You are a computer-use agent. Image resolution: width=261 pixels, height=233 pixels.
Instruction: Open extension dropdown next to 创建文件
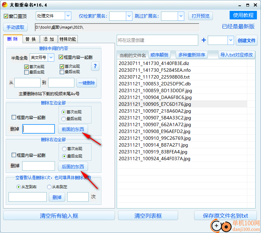point(231,40)
